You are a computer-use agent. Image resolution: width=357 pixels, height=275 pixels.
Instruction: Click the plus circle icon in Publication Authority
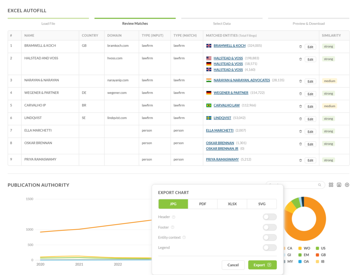point(347,185)
